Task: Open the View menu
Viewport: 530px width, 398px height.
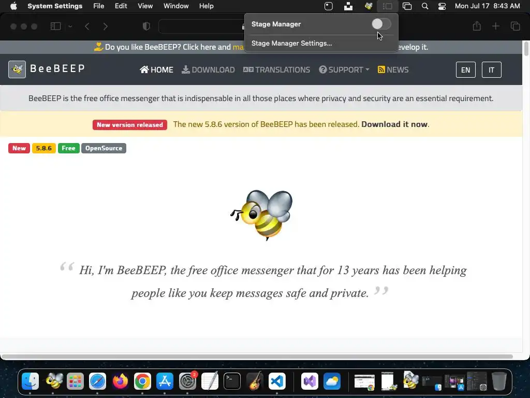Action: click(145, 6)
